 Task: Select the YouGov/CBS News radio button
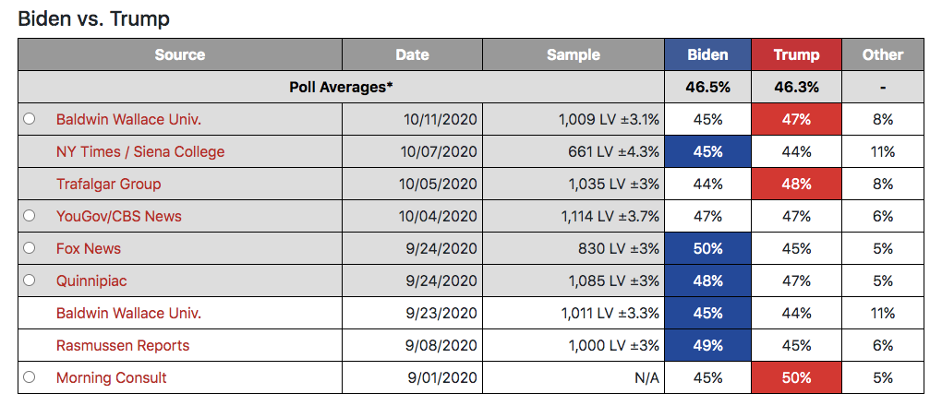point(29,216)
